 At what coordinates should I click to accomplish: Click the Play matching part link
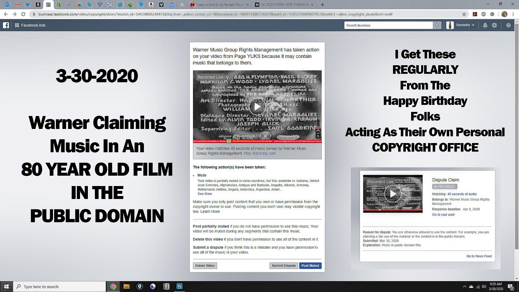coord(260,153)
